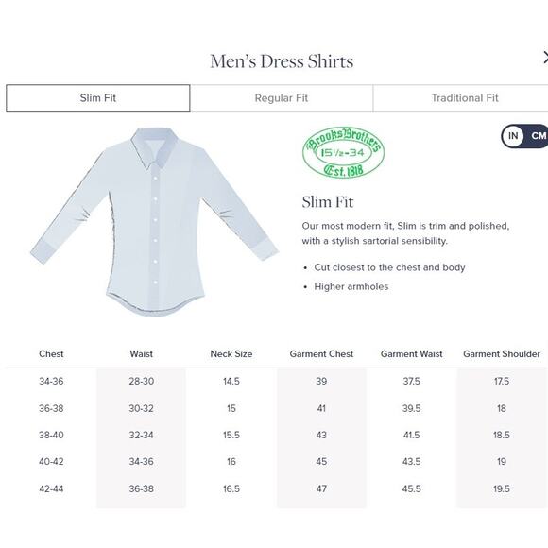Click the 43 garment chest cell
This screenshot has width=548, height=548.
321,436
